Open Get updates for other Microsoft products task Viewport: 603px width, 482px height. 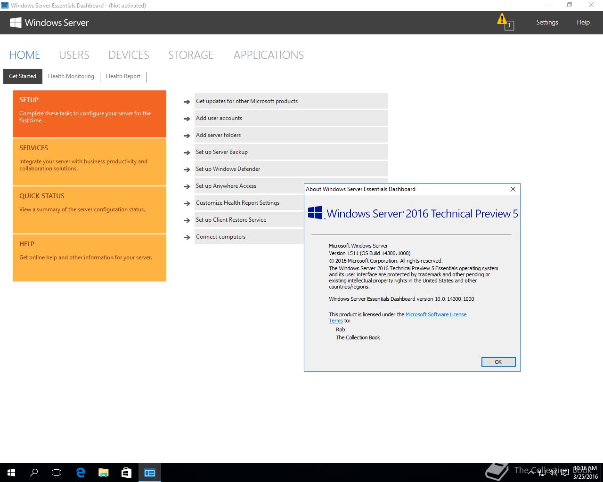pos(291,101)
